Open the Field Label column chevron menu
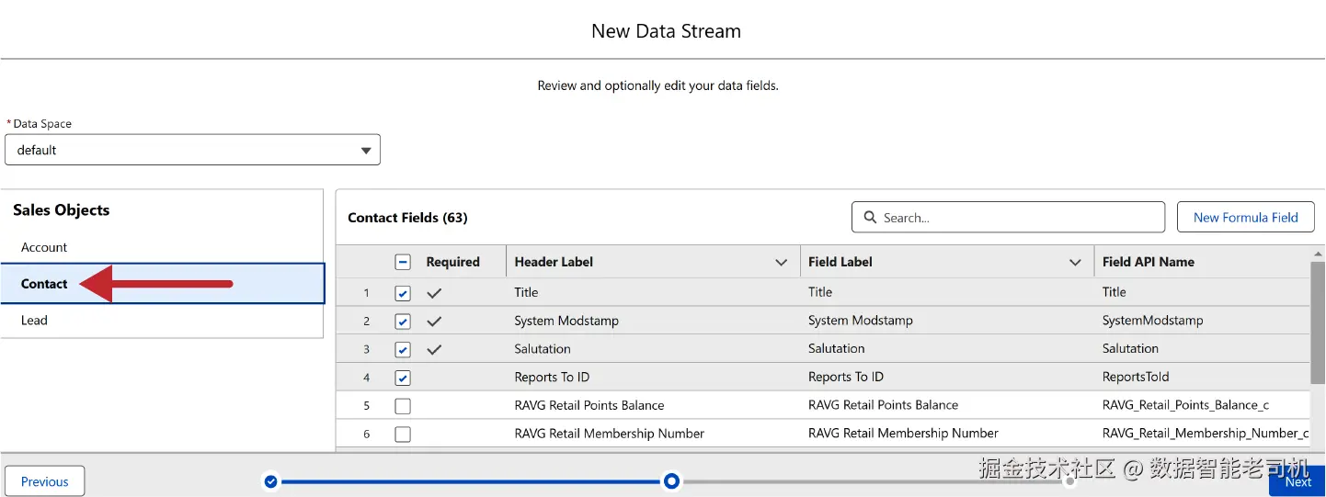The image size is (1326, 497). (1075, 263)
